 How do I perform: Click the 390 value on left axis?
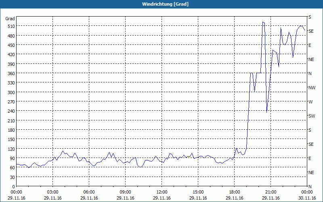click(11, 64)
